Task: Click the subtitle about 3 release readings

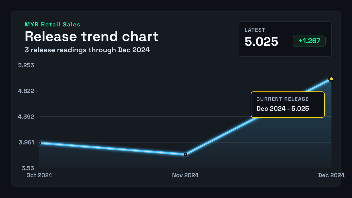Action: click(87, 50)
